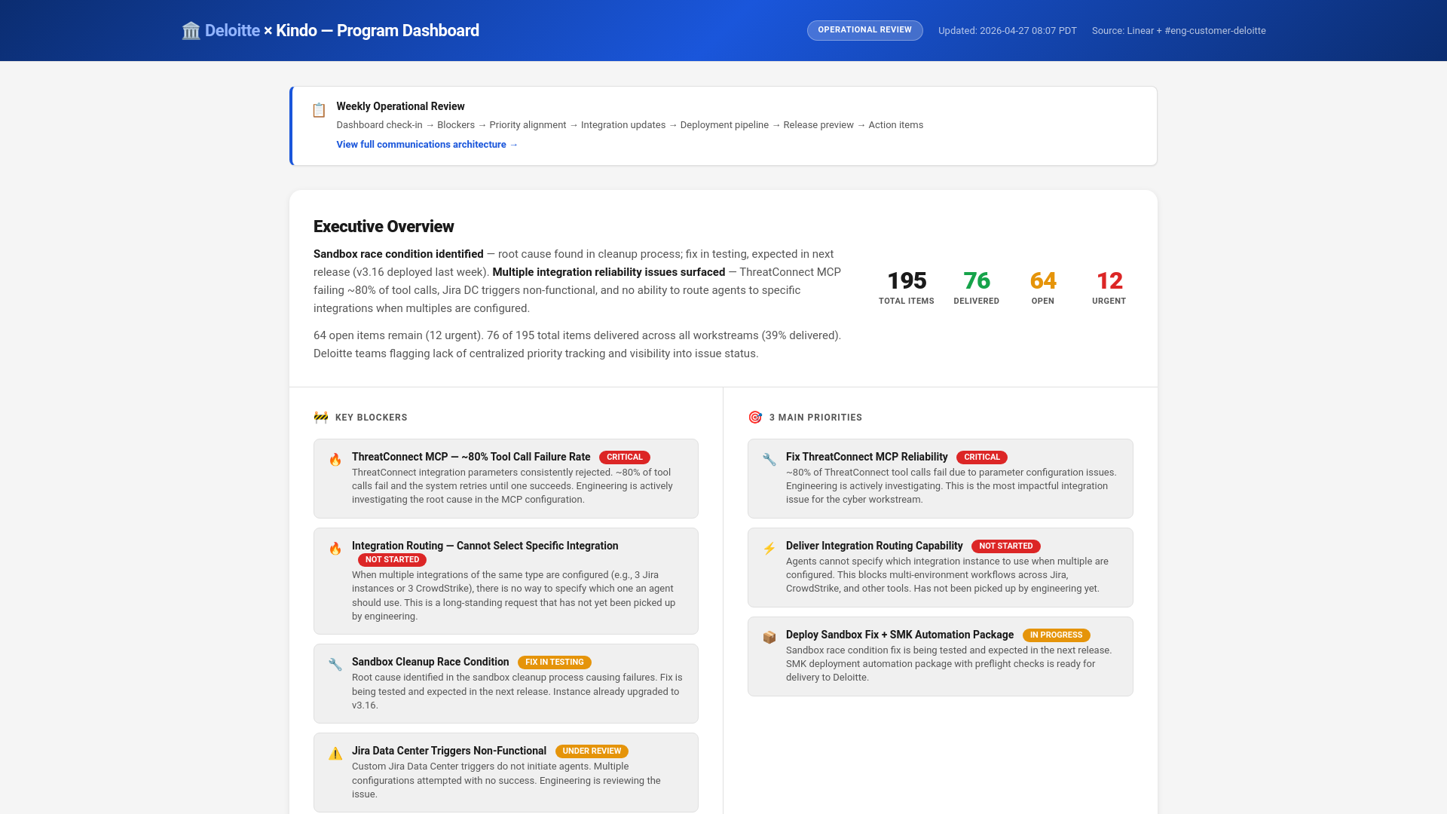Open Deliver Integration Routing Capability title
1447x814 pixels.
[874, 546]
